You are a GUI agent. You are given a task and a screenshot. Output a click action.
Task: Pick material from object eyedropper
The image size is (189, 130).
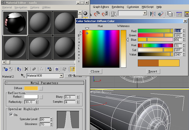[x=23, y=76]
